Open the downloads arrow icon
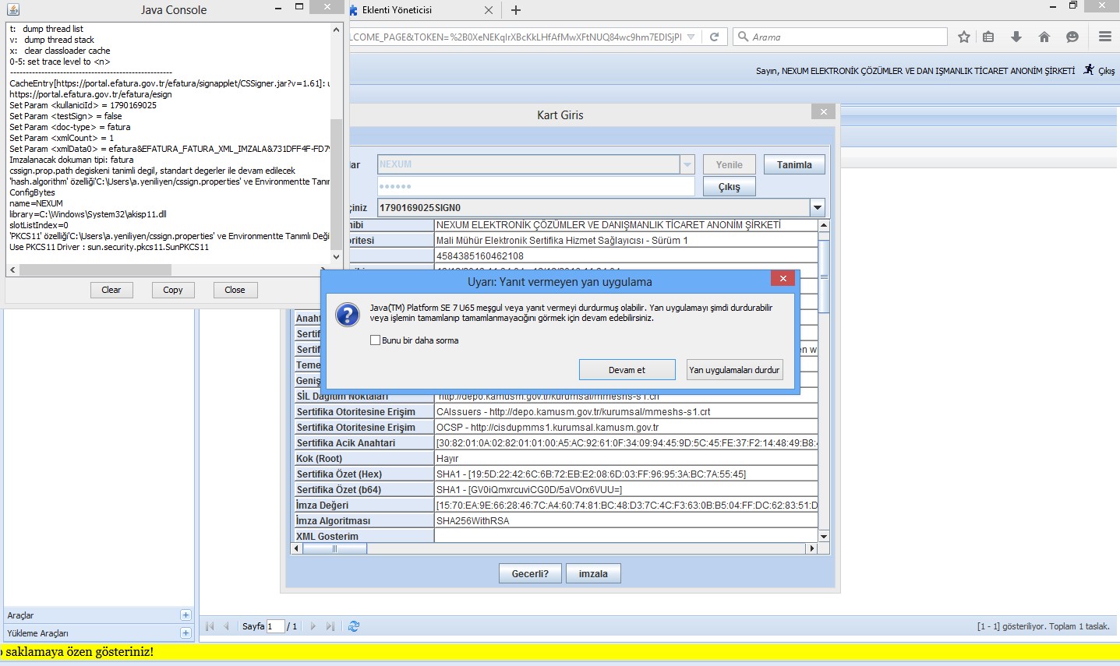1120x666 pixels. tap(1016, 37)
